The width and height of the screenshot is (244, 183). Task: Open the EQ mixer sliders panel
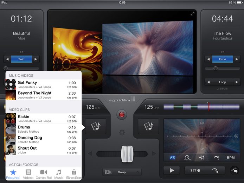click(202, 158)
